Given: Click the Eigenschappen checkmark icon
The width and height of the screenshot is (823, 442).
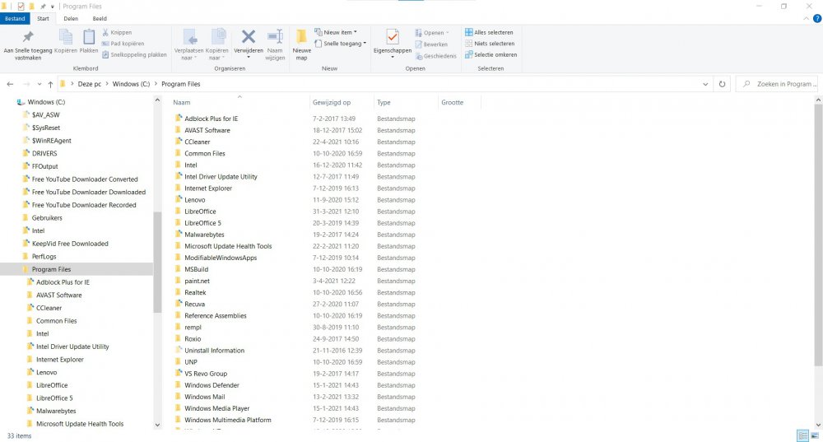Looking at the screenshot, I should pyautogui.click(x=392, y=37).
